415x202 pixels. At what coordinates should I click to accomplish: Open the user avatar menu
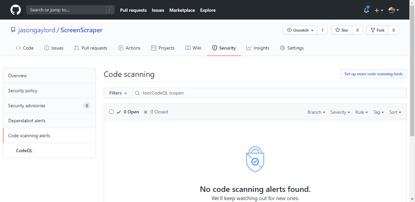pos(394,10)
